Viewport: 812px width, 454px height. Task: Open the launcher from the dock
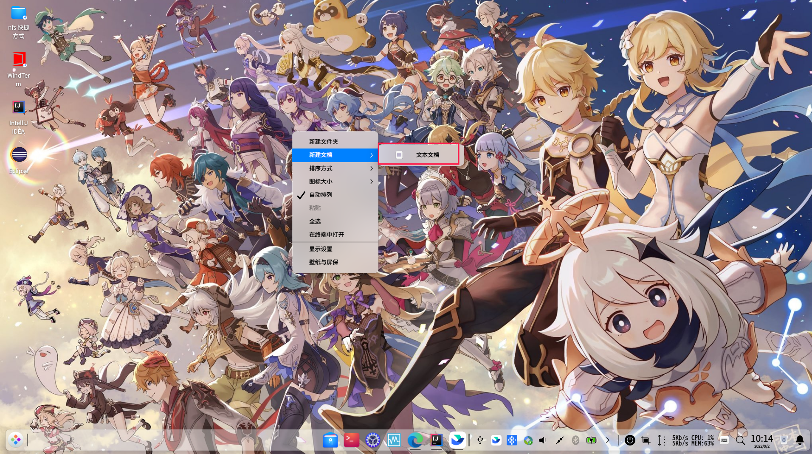(x=16, y=440)
